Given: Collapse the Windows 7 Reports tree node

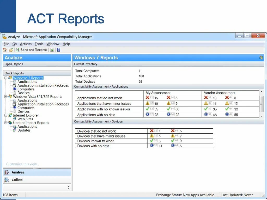Looking at the screenshot, I should pyautogui.click(x=6, y=78).
